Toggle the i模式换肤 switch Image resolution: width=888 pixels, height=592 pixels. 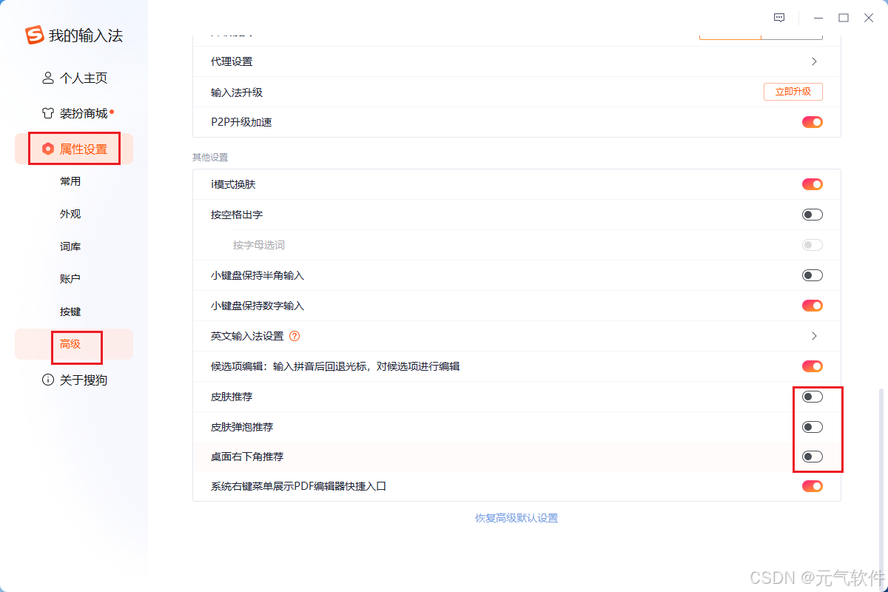coord(813,184)
